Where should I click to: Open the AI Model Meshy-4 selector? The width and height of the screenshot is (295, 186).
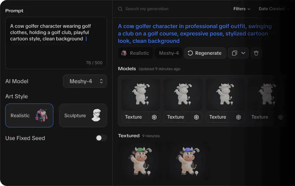(85, 81)
